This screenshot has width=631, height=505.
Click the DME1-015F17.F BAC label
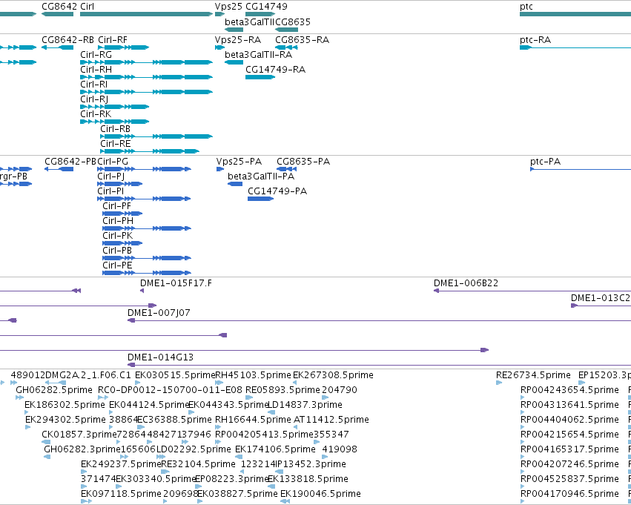click(176, 283)
